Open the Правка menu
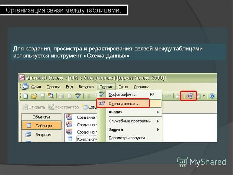Screen dimensions: 233x175 (x=54, y=87)
